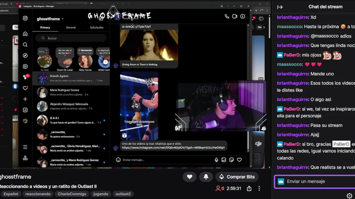Open the DARI conversation
This screenshot has height=199, width=355.
[x=71, y=120]
